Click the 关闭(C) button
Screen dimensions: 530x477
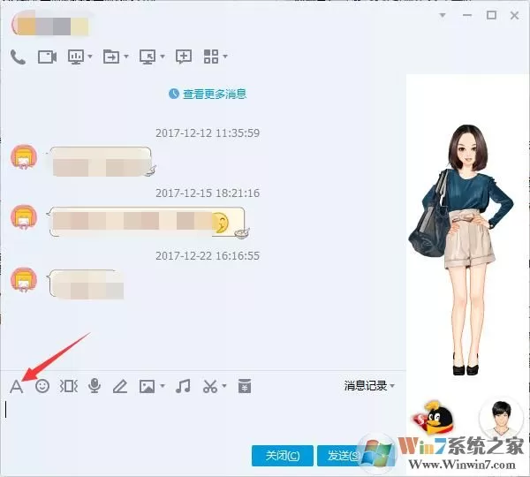pyautogui.click(x=283, y=456)
